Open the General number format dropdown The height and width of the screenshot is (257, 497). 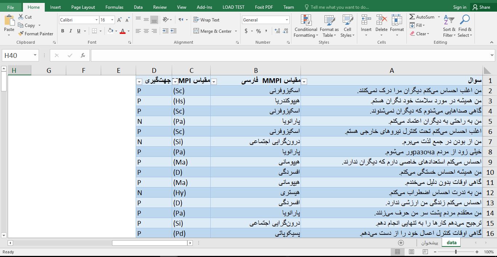click(x=287, y=20)
